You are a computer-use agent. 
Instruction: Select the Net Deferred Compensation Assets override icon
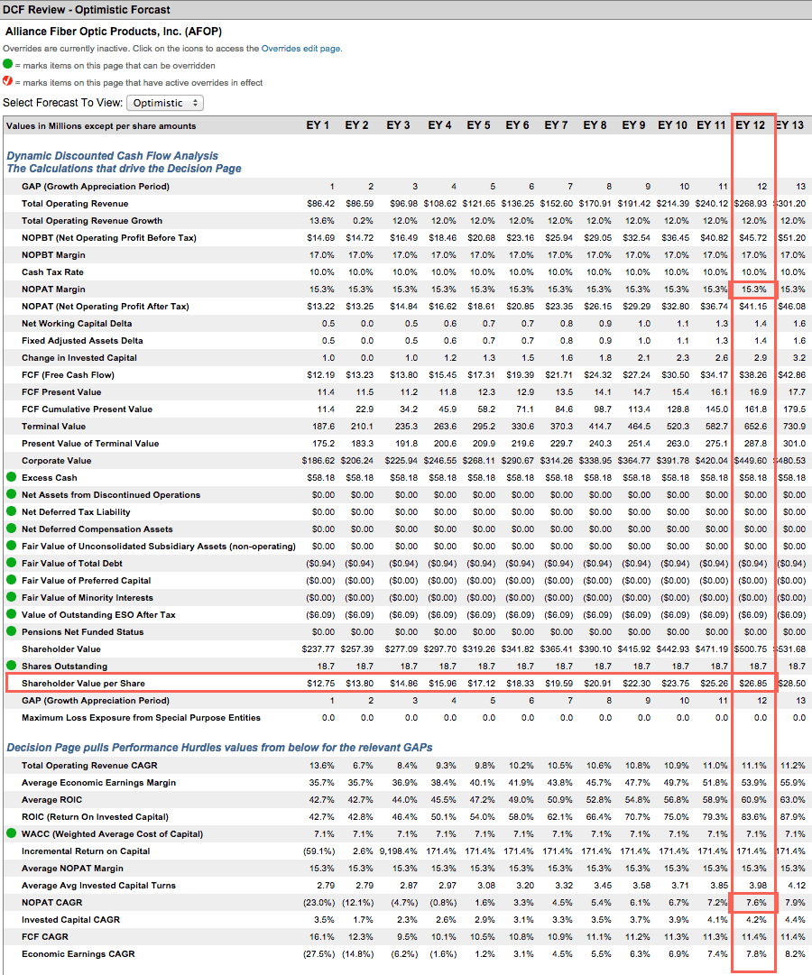11,529
